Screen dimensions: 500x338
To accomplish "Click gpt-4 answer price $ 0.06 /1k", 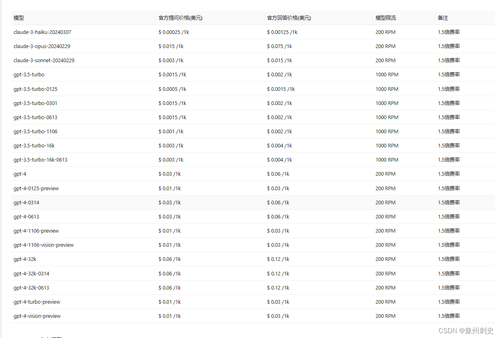I will tap(278, 174).
